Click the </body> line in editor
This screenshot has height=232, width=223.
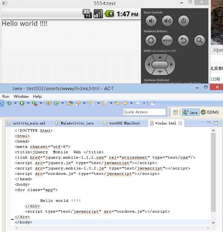[x=24, y=222]
